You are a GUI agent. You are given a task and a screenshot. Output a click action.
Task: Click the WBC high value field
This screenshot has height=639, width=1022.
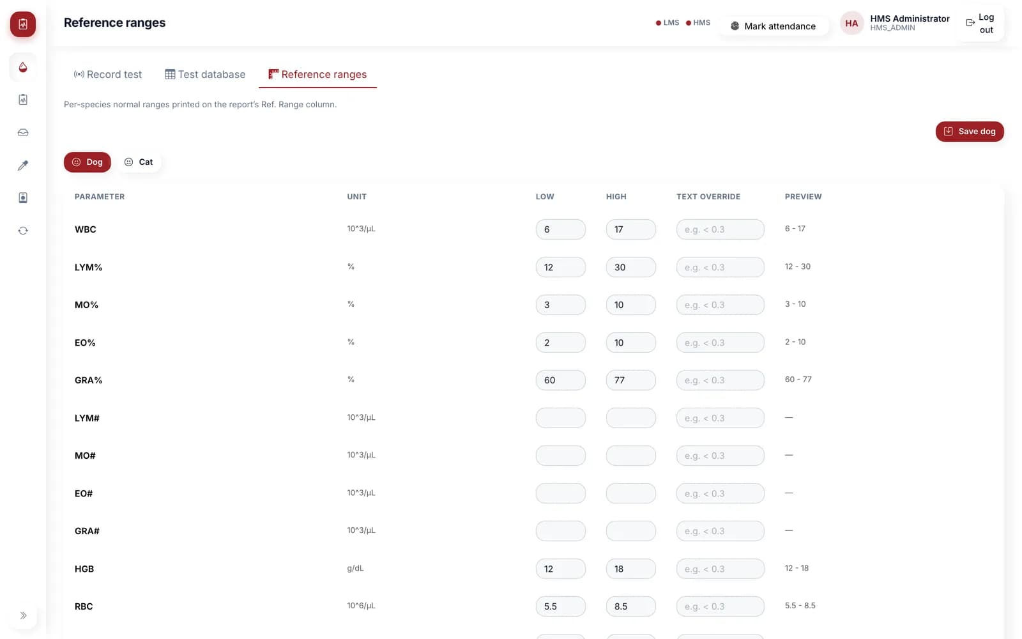point(631,229)
